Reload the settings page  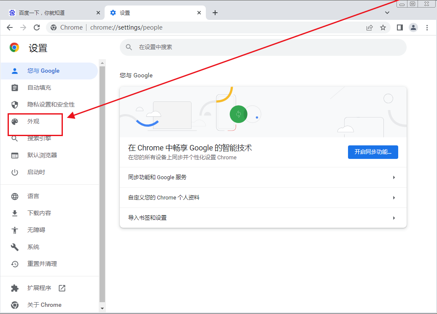point(37,27)
